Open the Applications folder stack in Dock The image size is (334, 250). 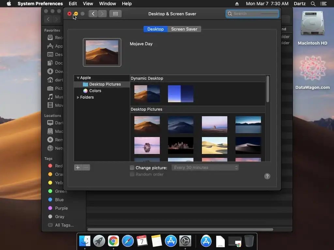click(x=206, y=241)
